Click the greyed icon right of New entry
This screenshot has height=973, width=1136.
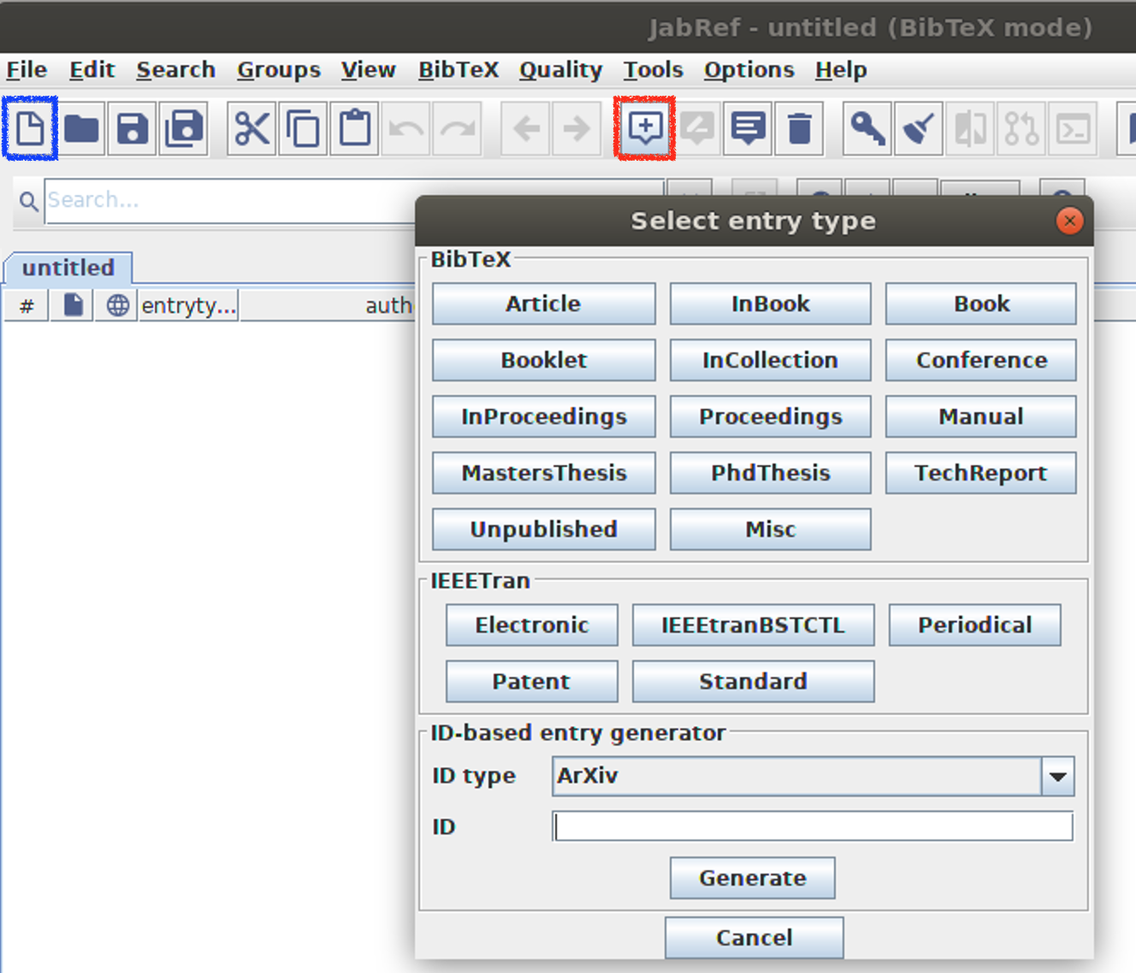coord(697,129)
